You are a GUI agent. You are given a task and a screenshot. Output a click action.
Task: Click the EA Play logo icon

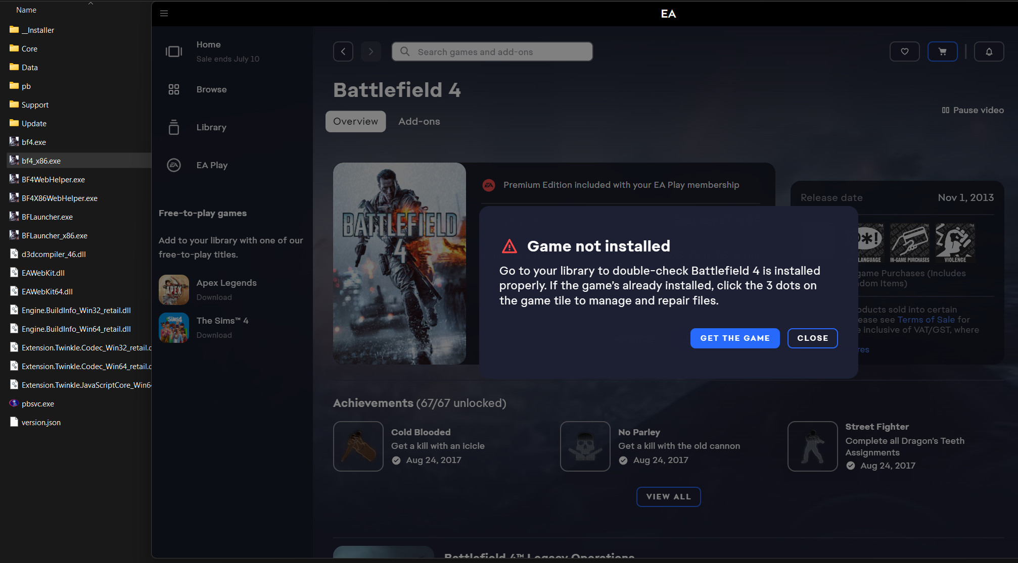click(174, 165)
